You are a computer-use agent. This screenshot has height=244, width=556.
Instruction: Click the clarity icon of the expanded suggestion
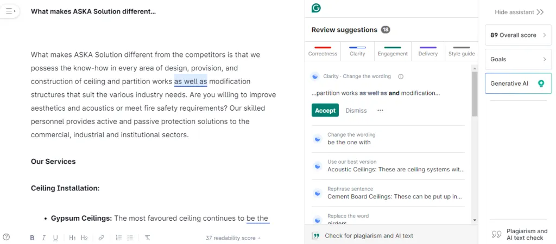click(x=314, y=76)
